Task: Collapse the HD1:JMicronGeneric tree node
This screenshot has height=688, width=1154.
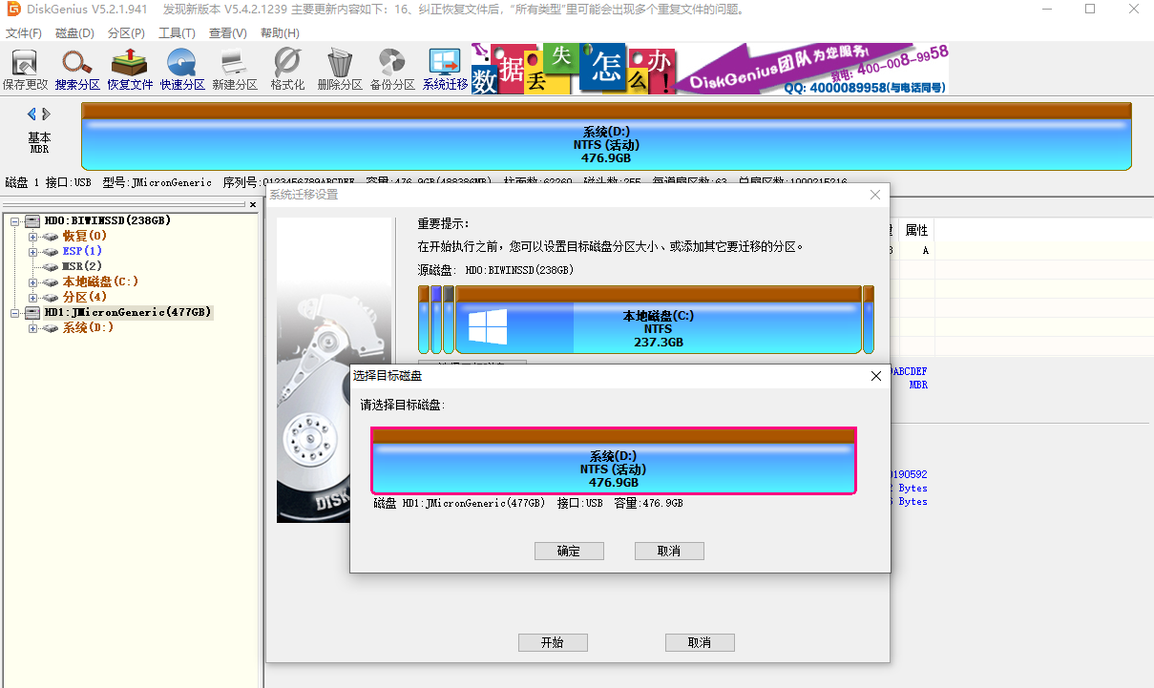Action: [15, 312]
